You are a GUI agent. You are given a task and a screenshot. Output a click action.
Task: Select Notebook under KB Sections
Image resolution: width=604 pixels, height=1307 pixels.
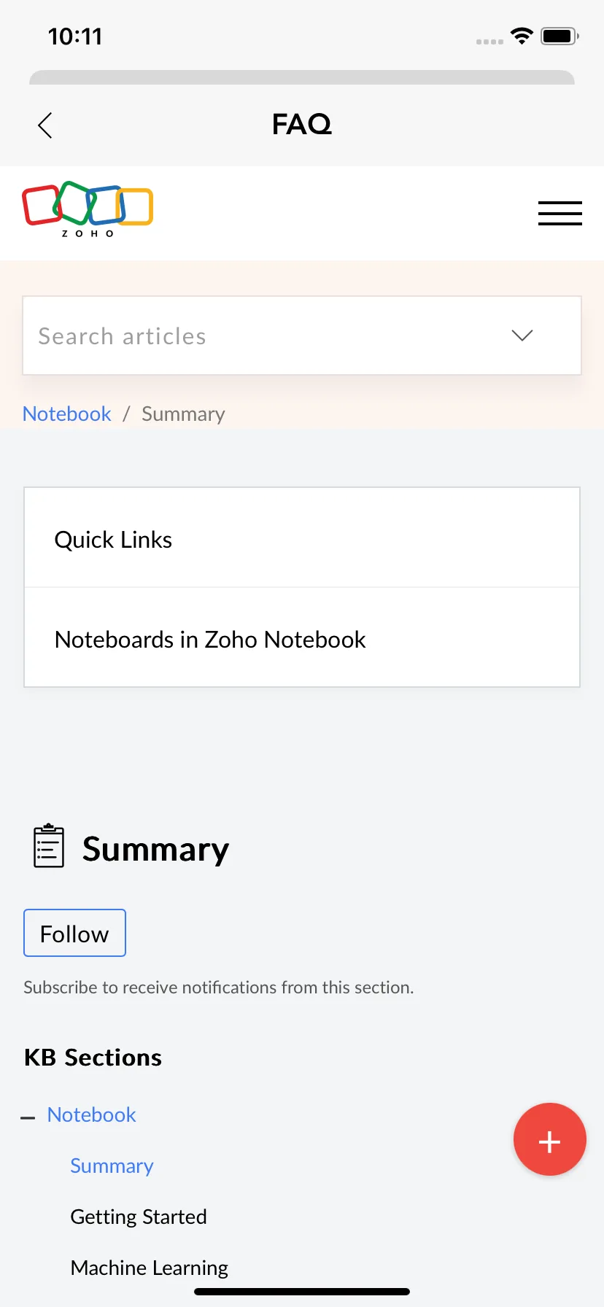(x=92, y=1114)
